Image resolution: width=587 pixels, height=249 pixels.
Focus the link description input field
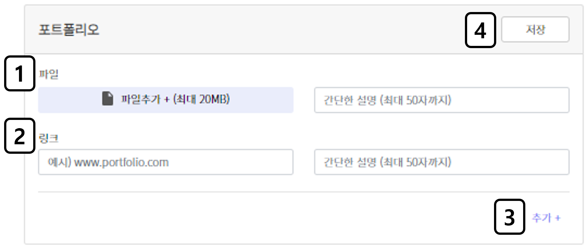coord(442,162)
